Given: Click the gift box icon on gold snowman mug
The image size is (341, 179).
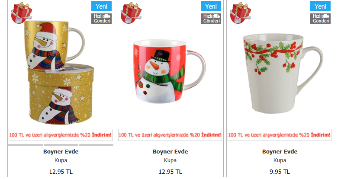Looking at the screenshot, I should [22, 13].
